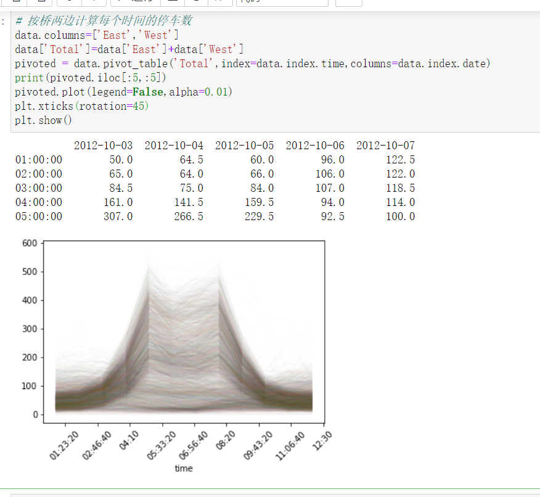Click the value 118.5 in the 03:00:00 row

tap(401, 188)
